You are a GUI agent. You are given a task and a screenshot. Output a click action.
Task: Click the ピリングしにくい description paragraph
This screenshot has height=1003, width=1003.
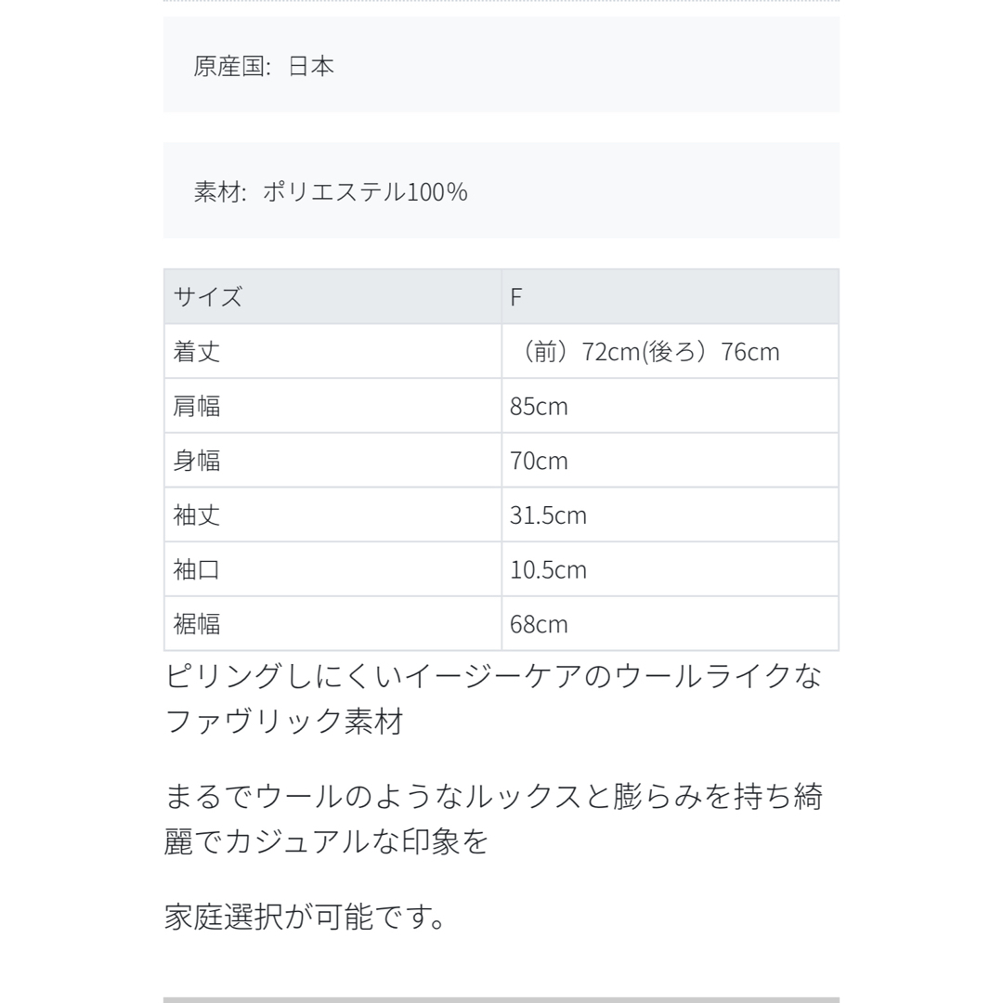click(x=493, y=698)
